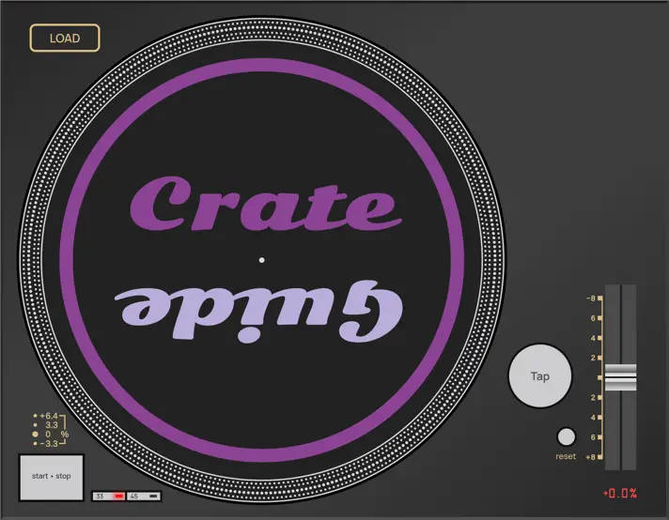Click the +0.0% pitch readout
Viewport: 669px width, 520px height.
[620, 494]
